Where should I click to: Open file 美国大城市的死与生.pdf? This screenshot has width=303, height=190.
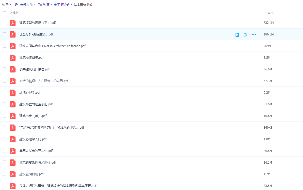coord(36,151)
